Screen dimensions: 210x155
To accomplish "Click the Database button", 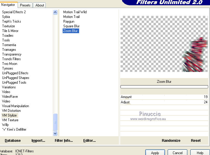I will coord(13,141).
